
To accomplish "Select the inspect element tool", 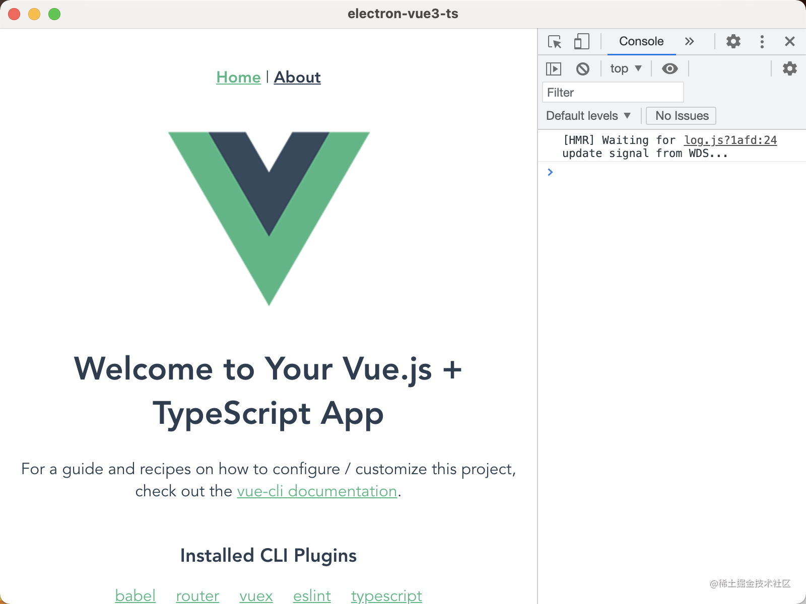I will (555, 42).
